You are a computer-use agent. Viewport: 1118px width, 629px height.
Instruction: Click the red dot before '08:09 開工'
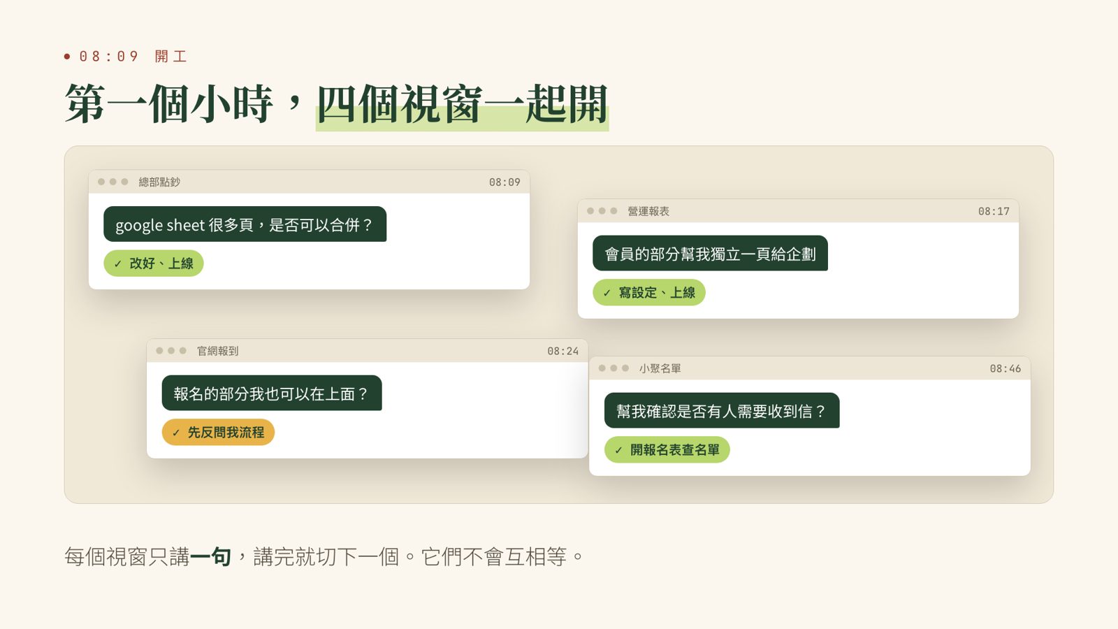[67, 57]
